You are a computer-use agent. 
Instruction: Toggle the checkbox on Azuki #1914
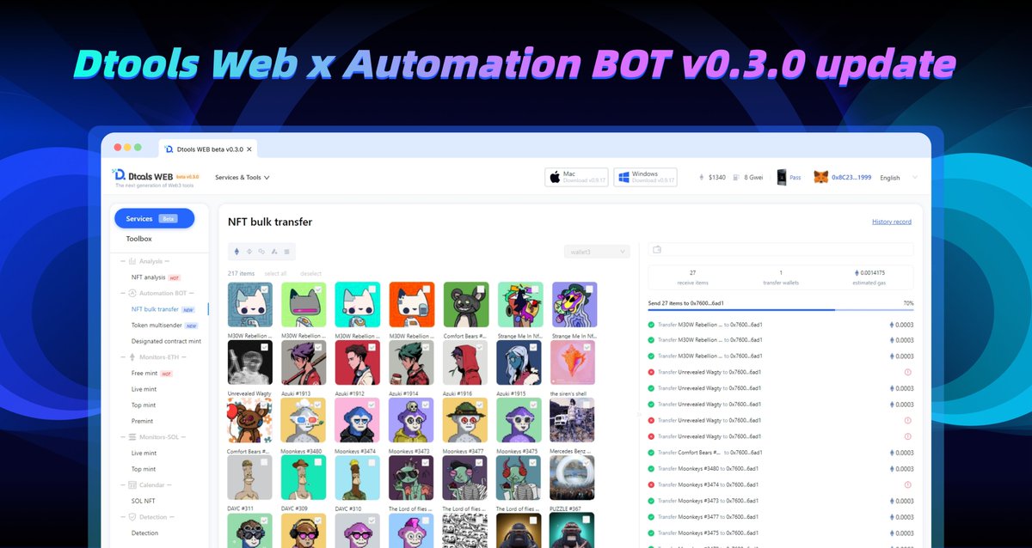[426, 348]
